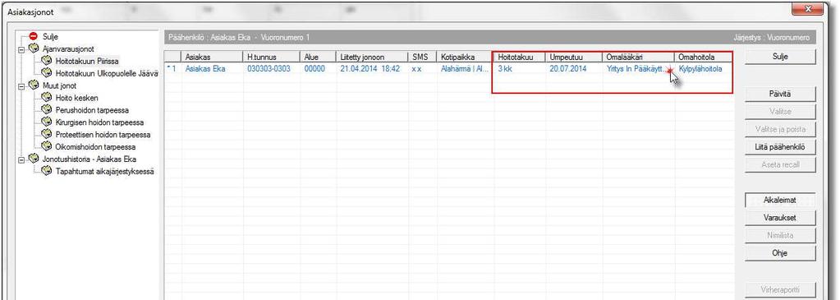Screen dimensions: 840x300
Task: Open Perushoidon tarpeessa queue
Action: click(x=92, y=111)
